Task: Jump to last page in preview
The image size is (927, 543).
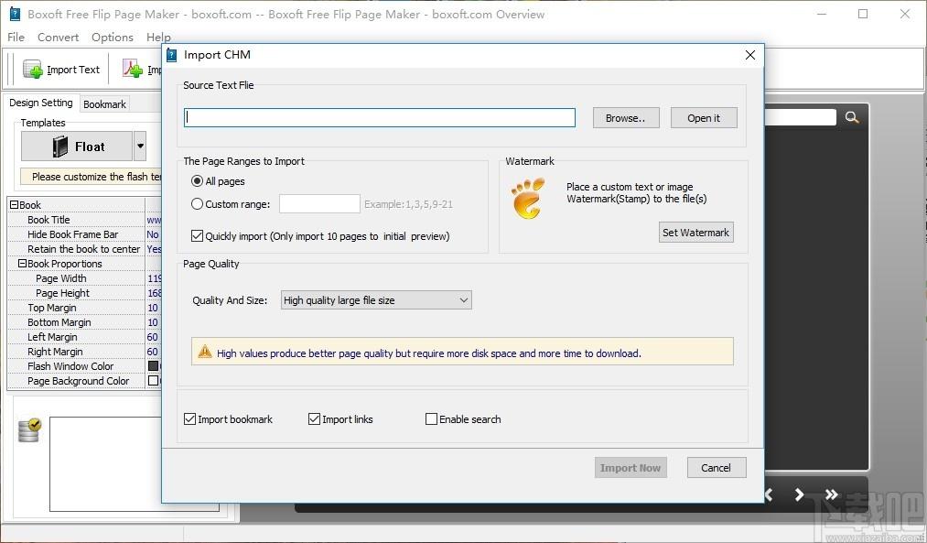Action: 831,494
